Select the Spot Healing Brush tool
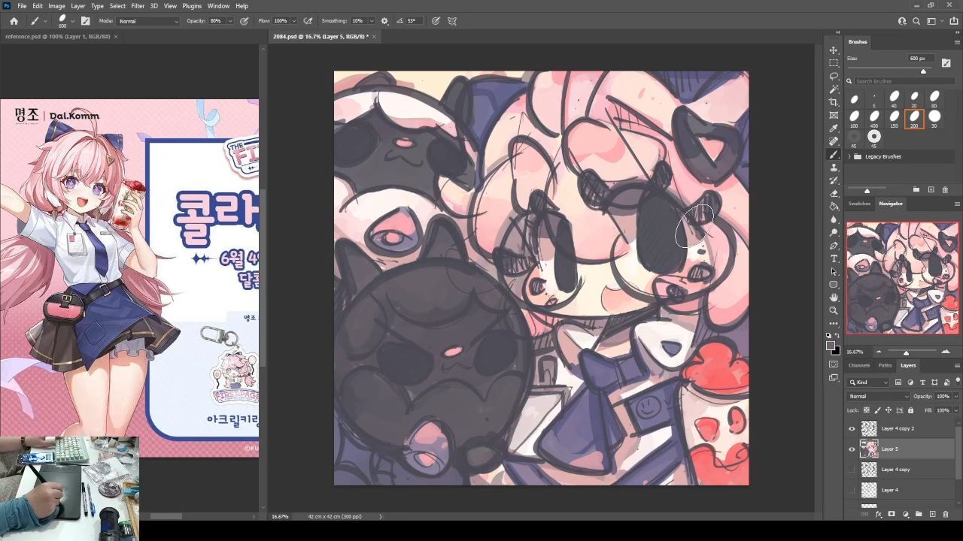The image size is (963, 541). click(x=834, y=141)
